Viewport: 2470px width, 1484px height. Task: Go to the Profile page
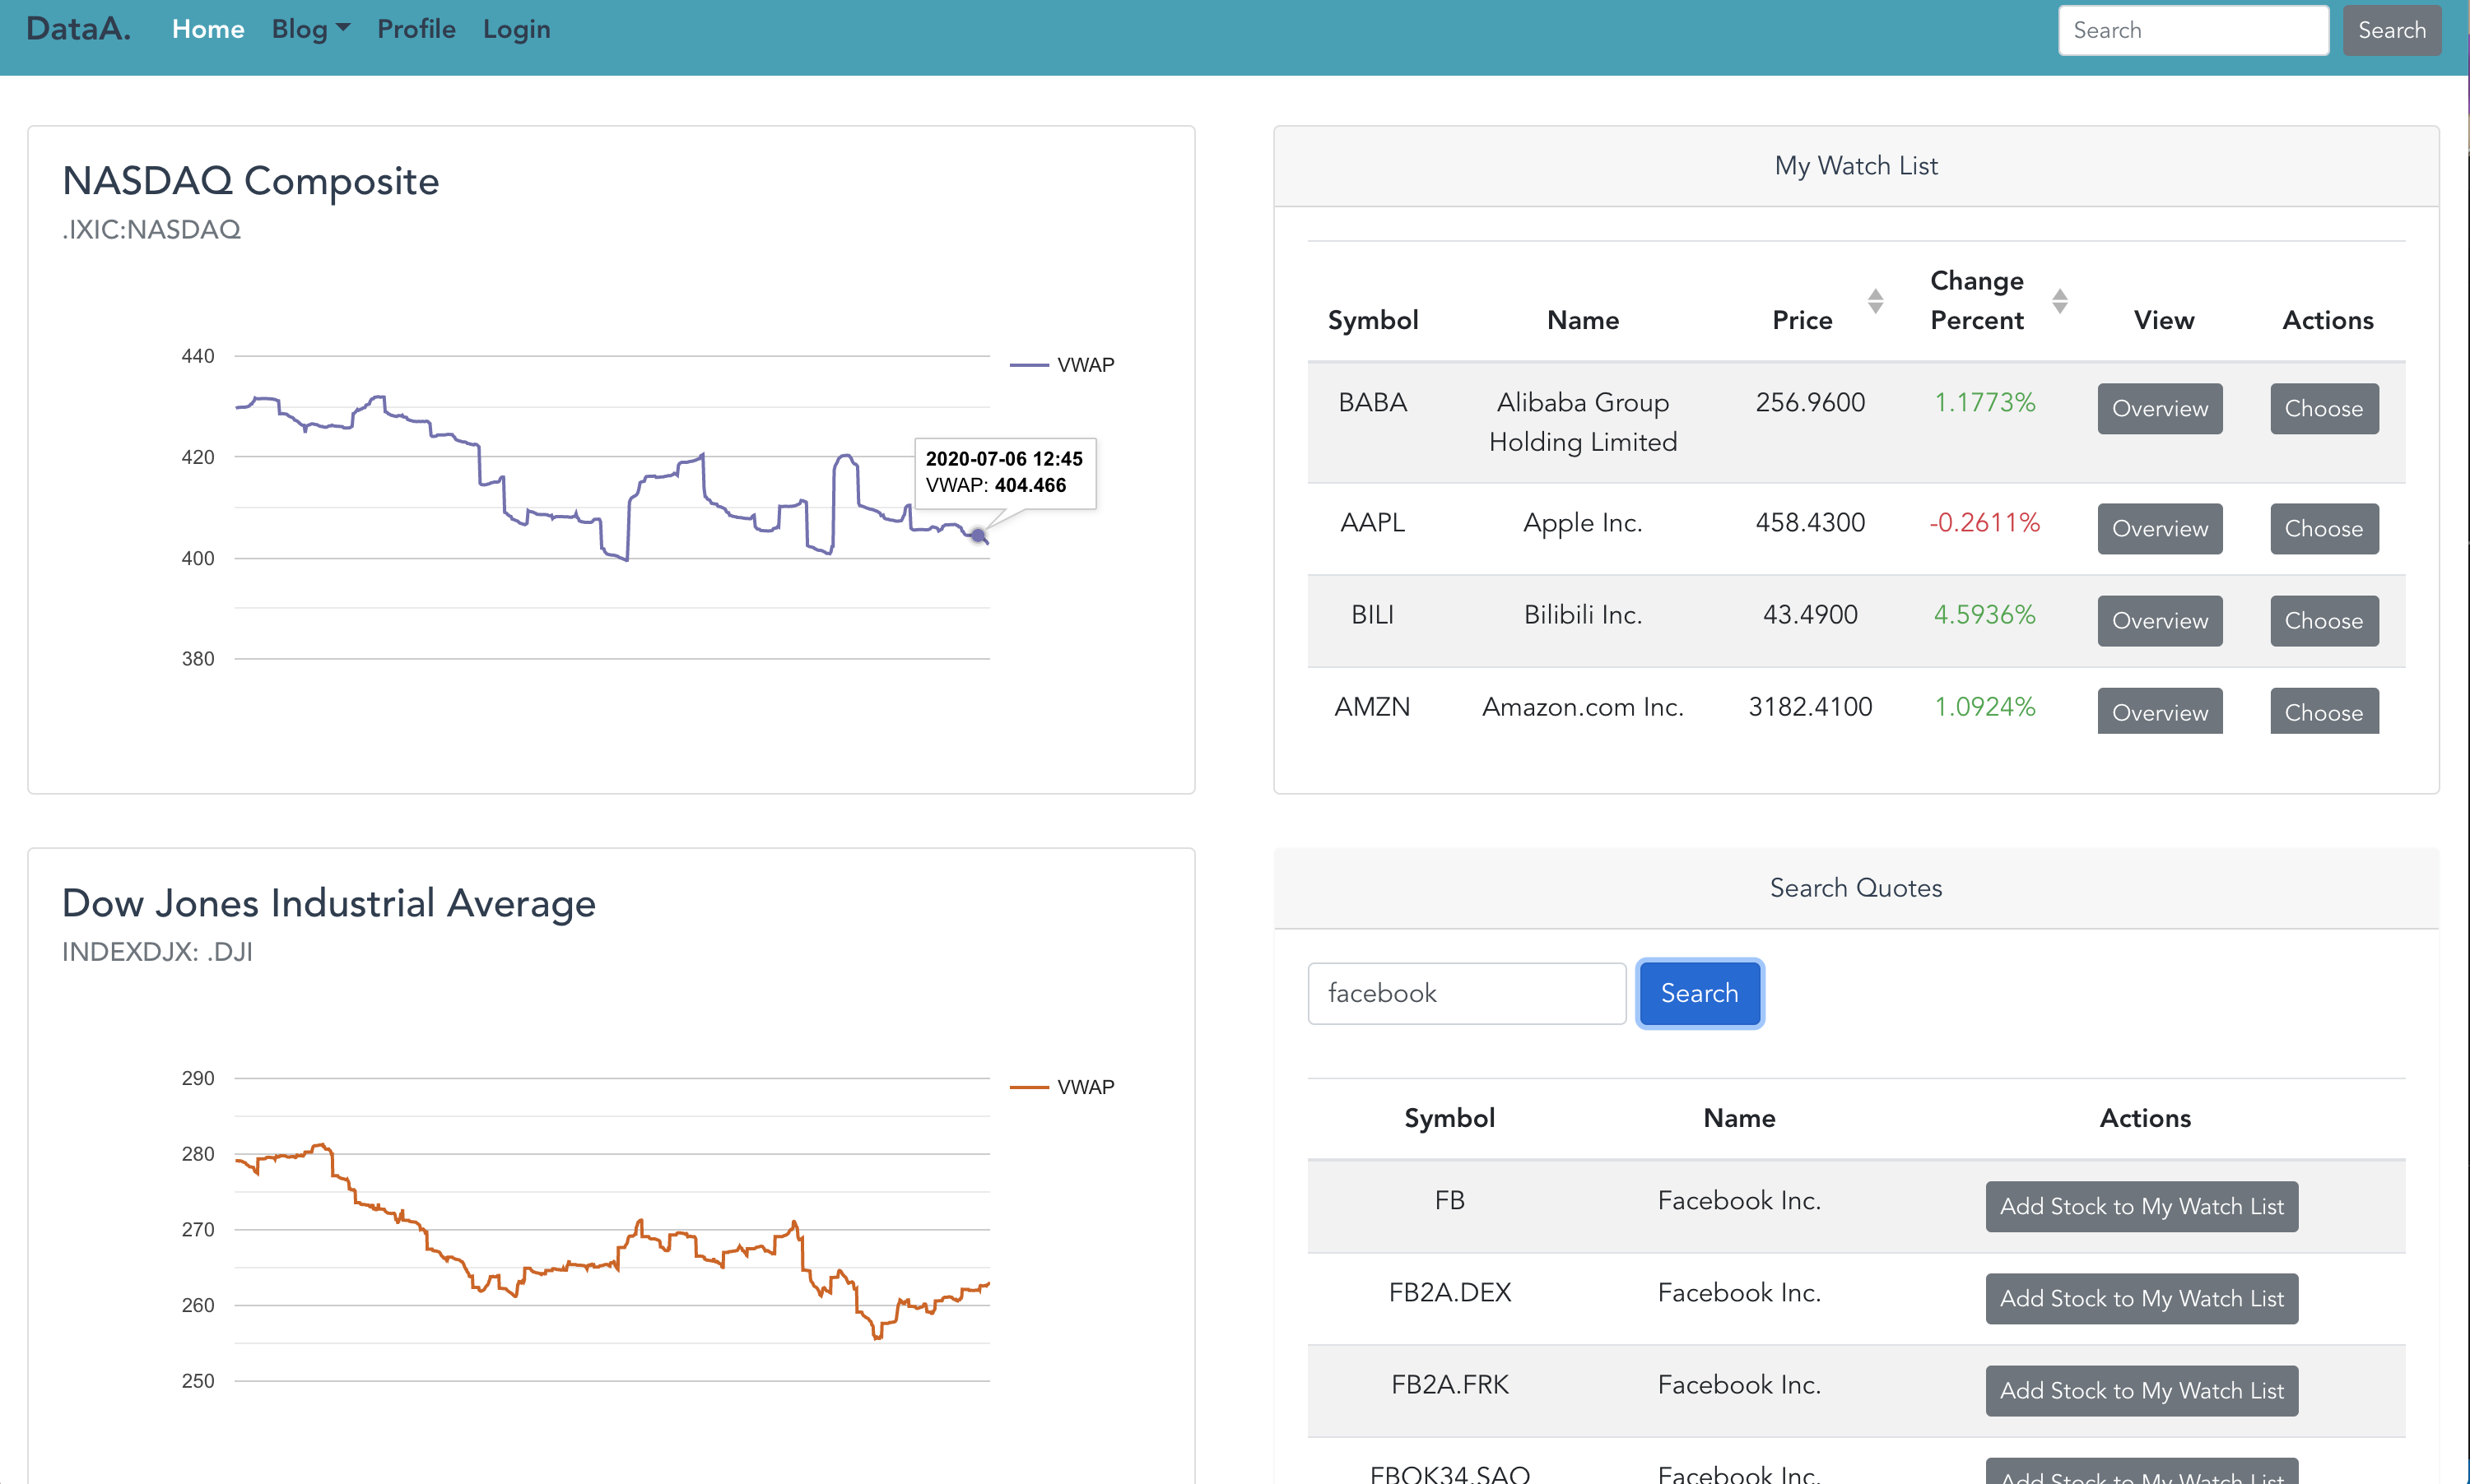(x=416, y=29)
